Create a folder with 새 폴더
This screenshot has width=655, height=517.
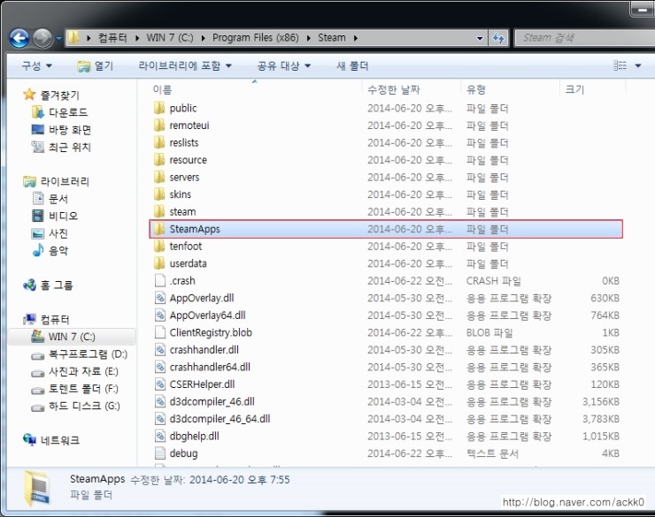[352, 66]
